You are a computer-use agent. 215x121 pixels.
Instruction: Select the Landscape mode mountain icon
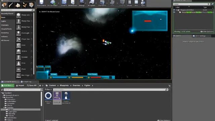18,5
